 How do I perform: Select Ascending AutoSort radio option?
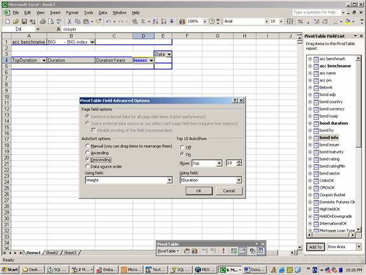87,153
